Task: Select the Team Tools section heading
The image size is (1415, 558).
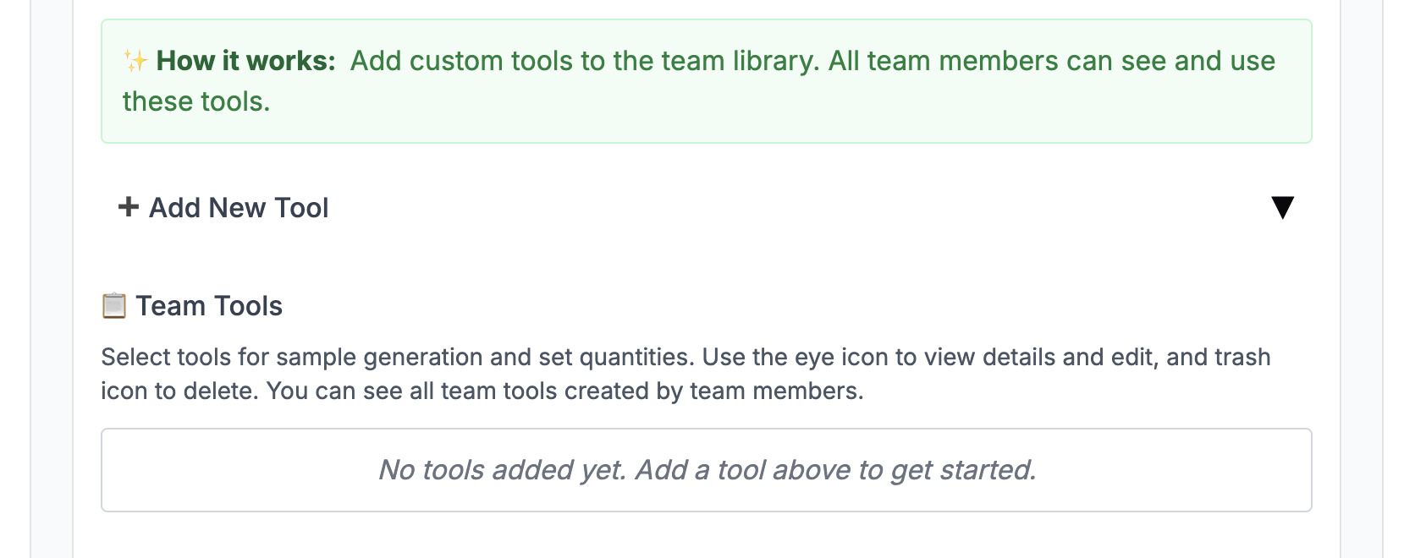Action: [209, 305]
